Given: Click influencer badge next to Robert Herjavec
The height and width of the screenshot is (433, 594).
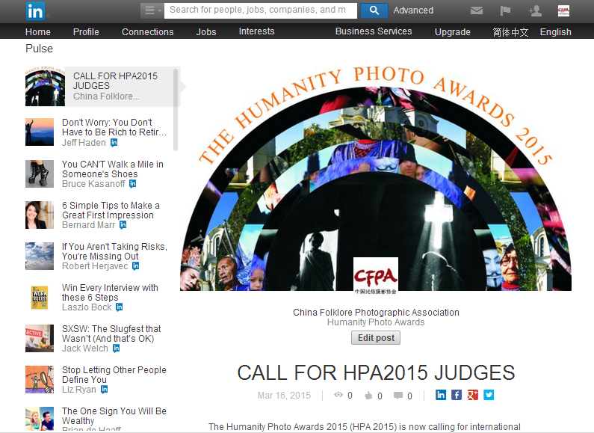Looking at the screenshot, I should 136,266.
